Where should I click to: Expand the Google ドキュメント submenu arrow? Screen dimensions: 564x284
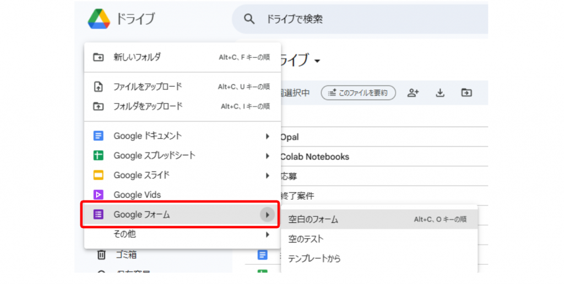coord(268,136)
